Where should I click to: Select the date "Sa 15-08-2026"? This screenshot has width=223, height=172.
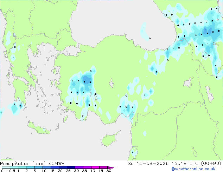tap(148, 164)
